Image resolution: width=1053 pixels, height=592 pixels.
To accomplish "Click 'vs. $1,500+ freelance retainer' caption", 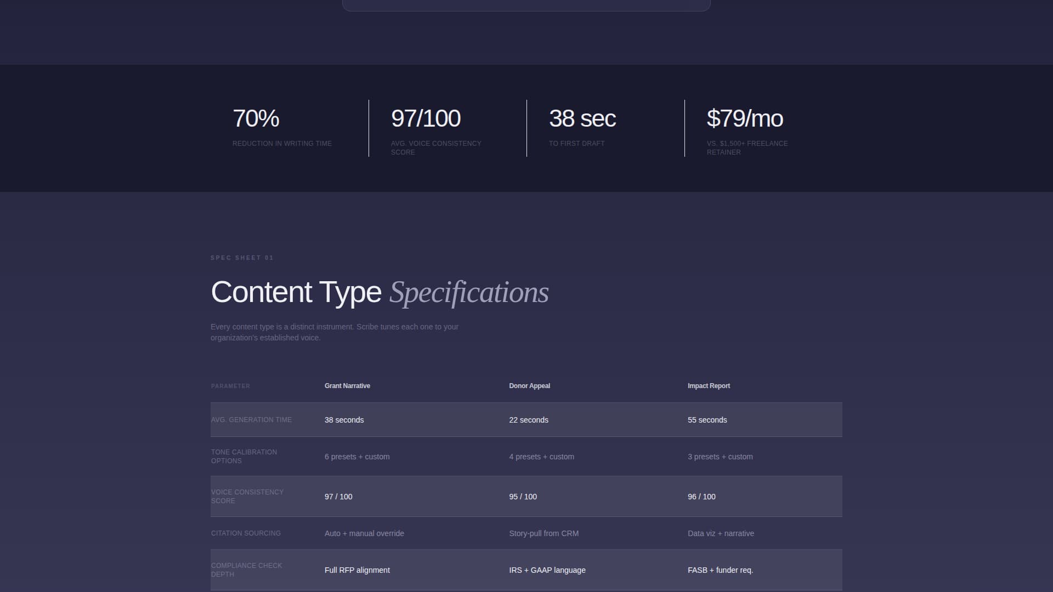I will coord(747,148).
